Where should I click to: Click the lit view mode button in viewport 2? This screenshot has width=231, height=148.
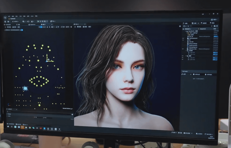(85, 27)
